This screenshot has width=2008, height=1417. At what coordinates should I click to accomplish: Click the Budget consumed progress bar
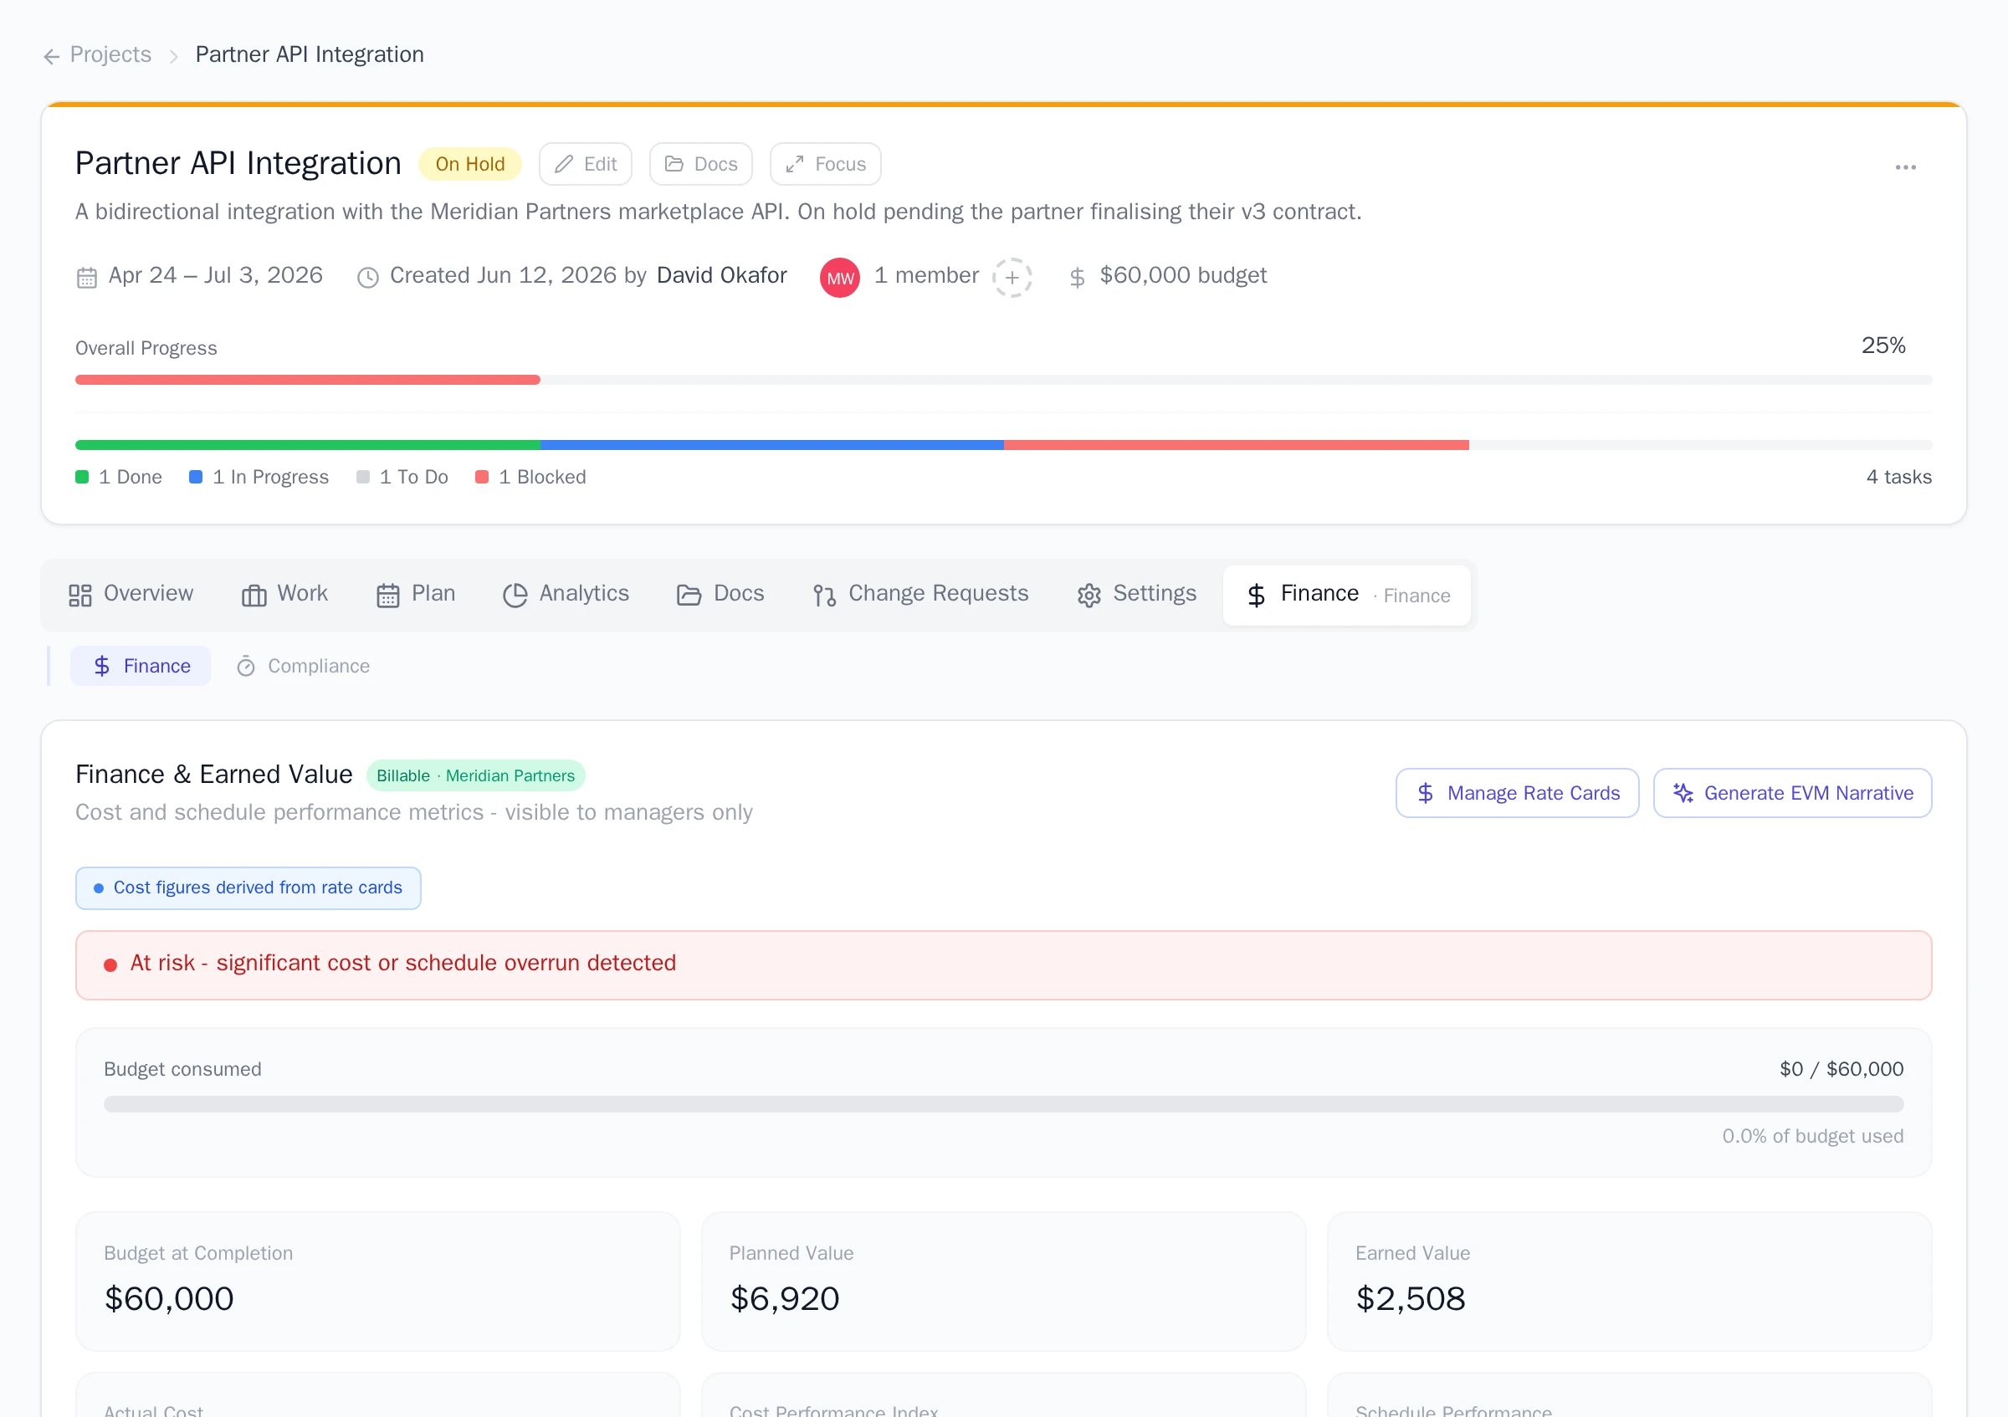[1003, 1104]
